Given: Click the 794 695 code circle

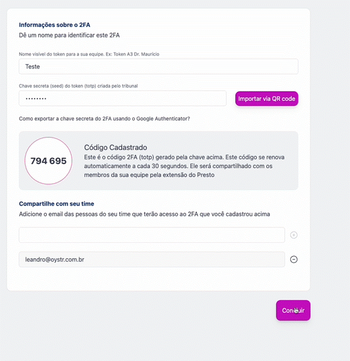Looking at the screenshot, I should (48, 161).
